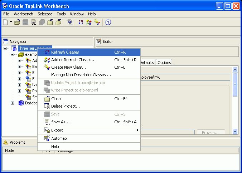Click the Save As toolbar icon

click(x=34, y=22)
